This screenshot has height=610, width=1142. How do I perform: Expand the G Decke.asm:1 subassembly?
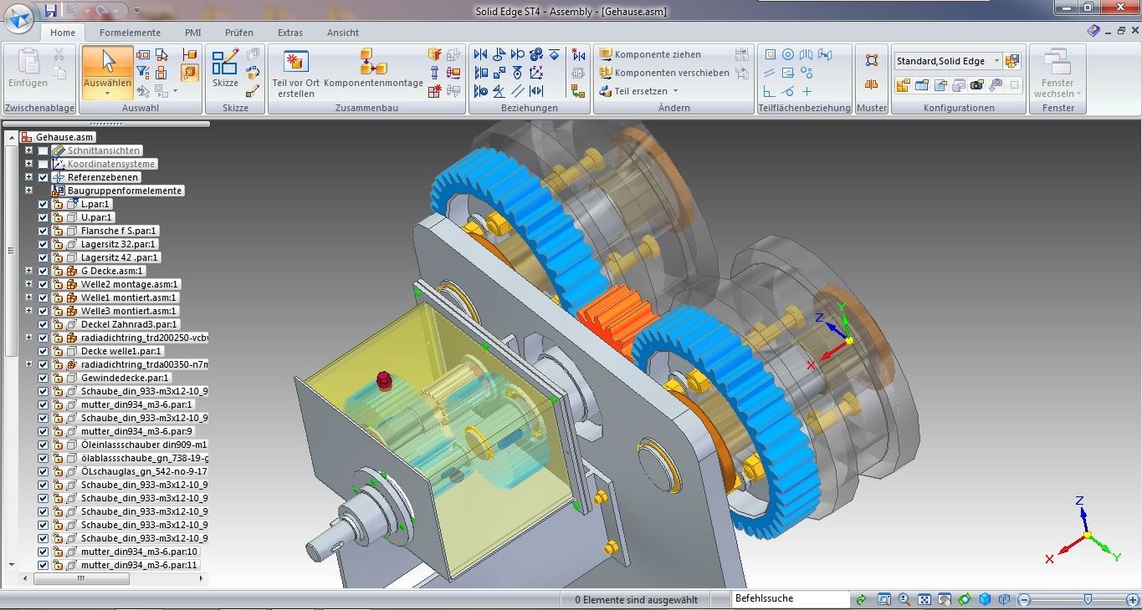29,271
